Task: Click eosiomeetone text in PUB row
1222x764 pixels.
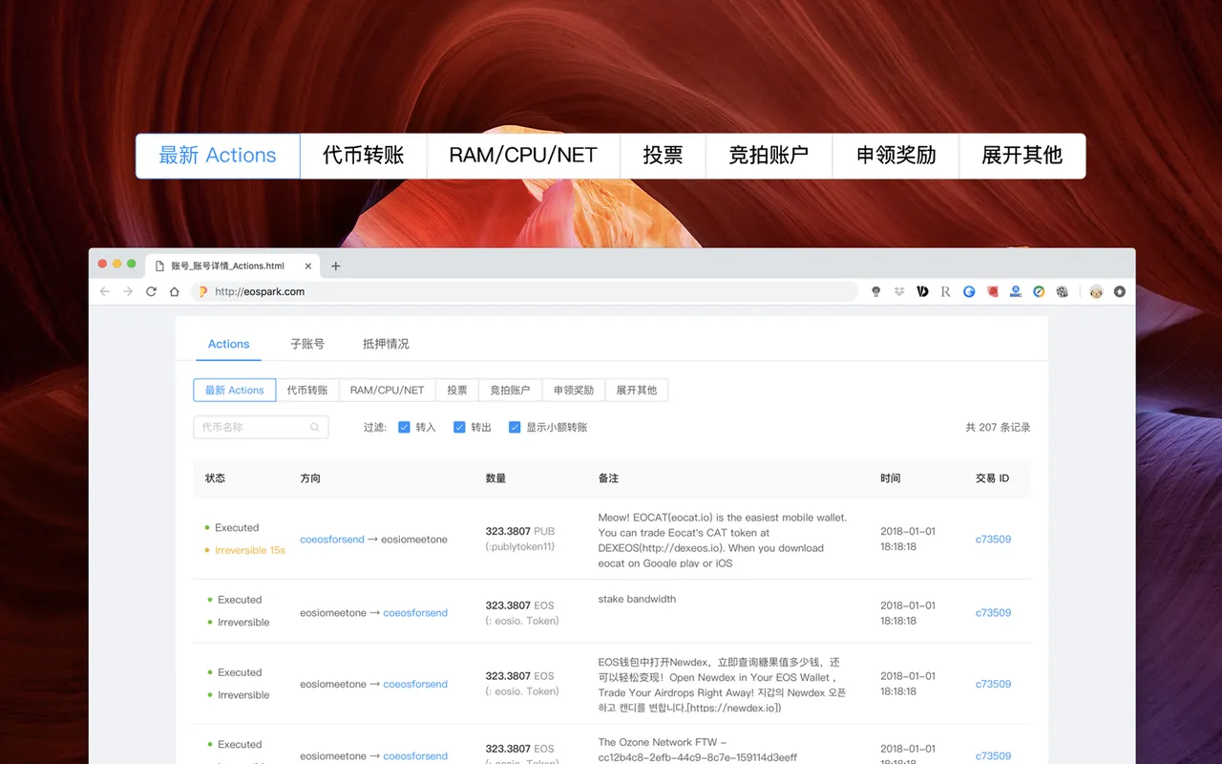Action: [414, 540]
